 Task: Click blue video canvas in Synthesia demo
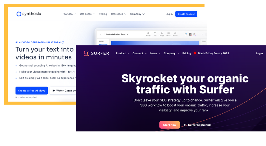[155, 43]
